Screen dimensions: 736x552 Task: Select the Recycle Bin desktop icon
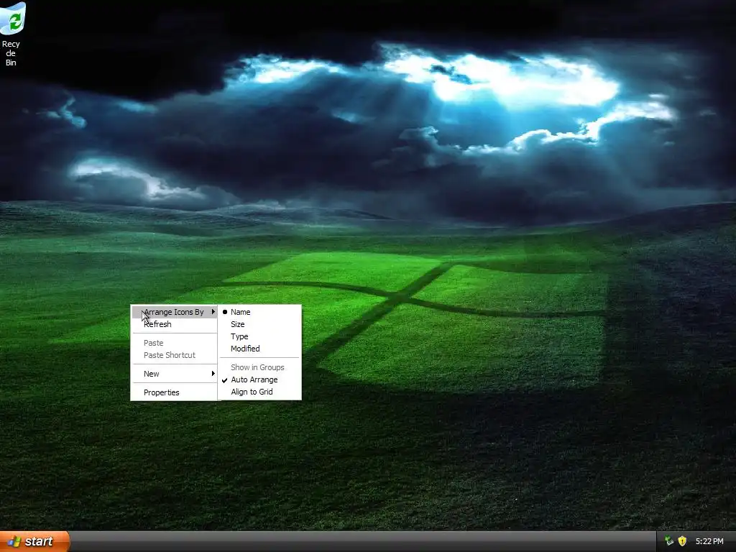[11, 34]
